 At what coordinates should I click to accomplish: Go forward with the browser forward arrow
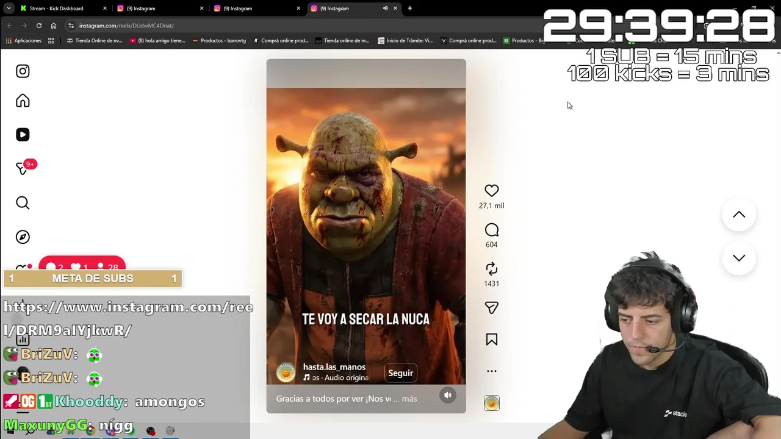24,26
